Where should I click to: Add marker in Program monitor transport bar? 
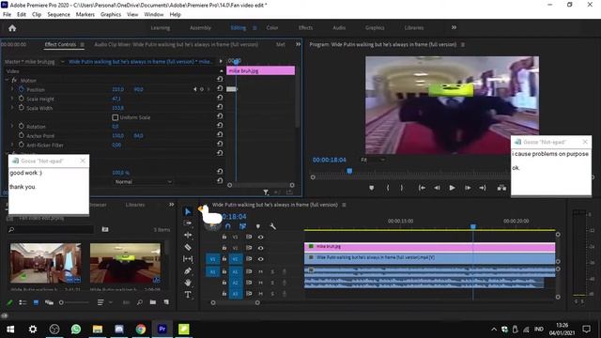(x=372, y=188)
